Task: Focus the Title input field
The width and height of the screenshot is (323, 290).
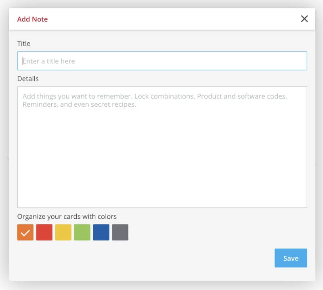Action: coord(162,61)
